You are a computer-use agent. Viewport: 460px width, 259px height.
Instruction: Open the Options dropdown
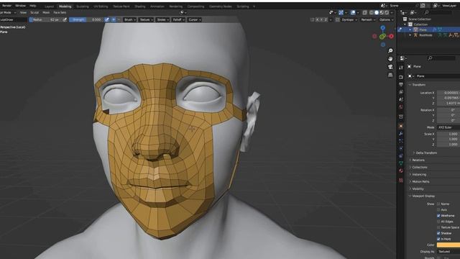[x=386, y=19]
